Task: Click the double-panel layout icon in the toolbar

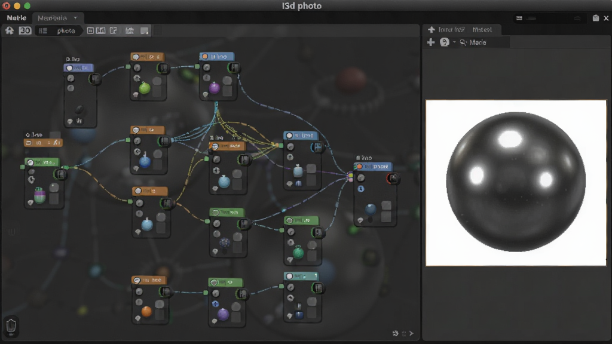Action: point(100,30)
